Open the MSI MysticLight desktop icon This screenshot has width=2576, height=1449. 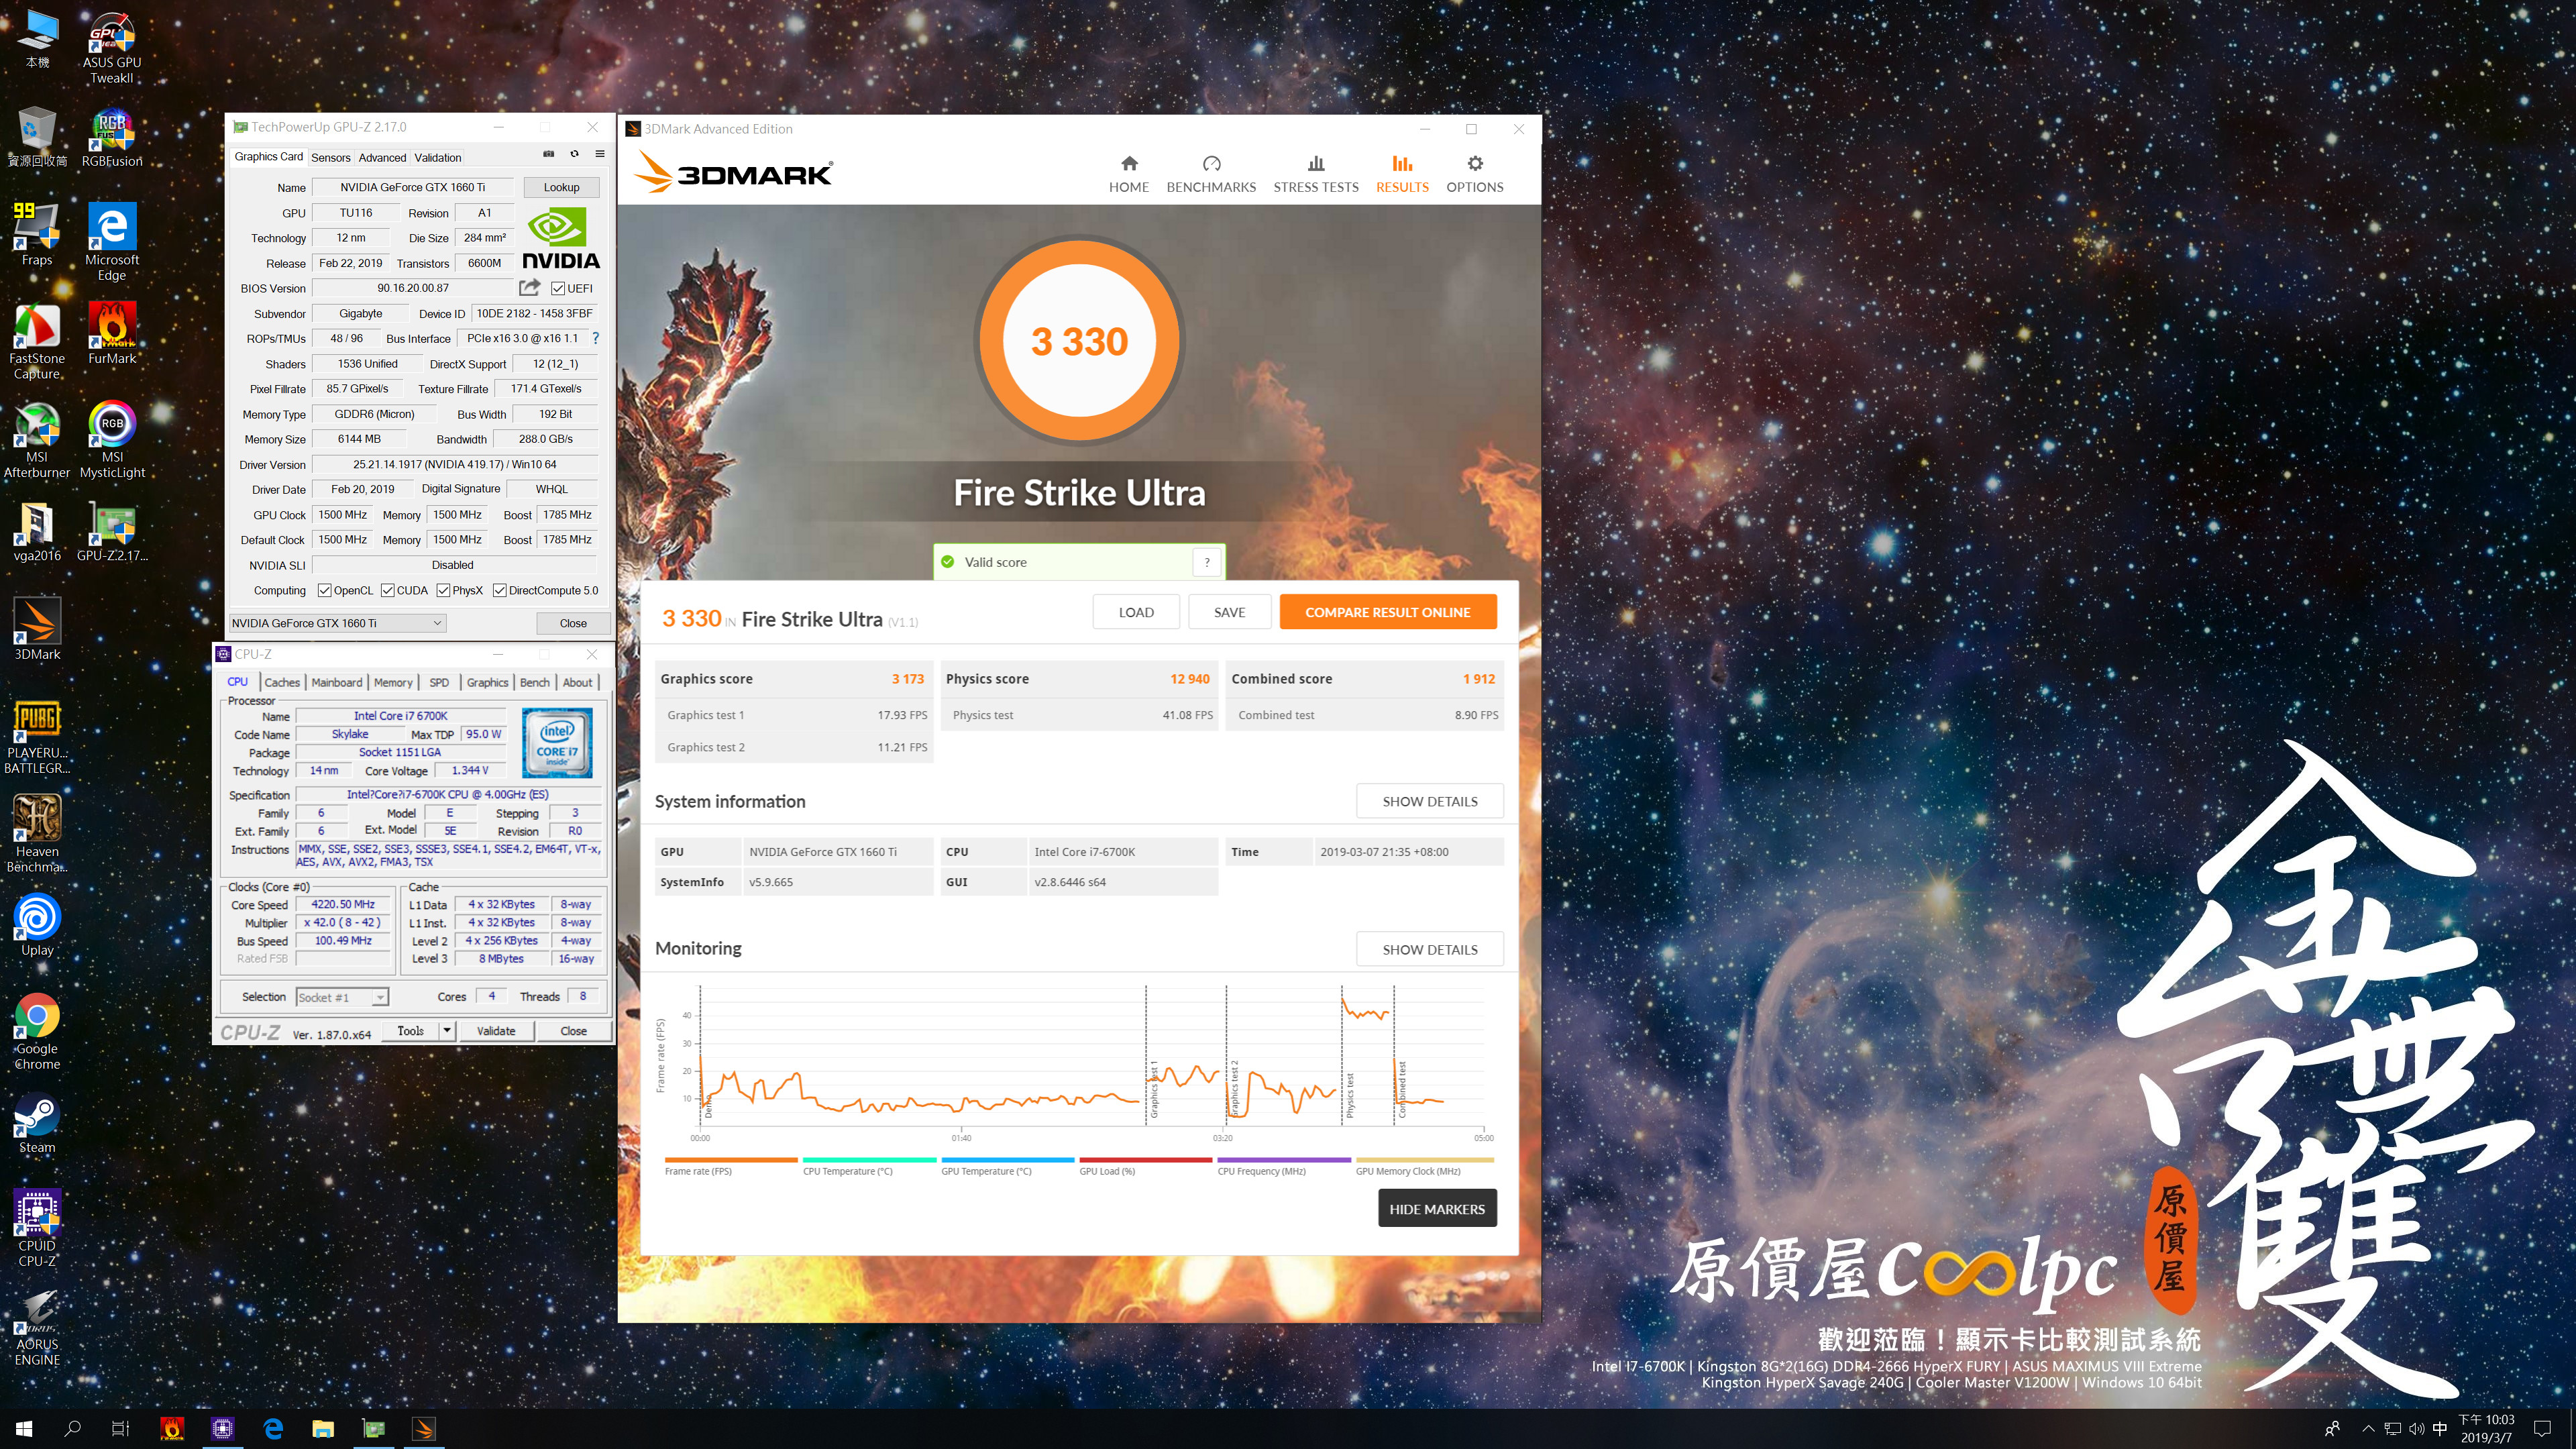(112, 439)
